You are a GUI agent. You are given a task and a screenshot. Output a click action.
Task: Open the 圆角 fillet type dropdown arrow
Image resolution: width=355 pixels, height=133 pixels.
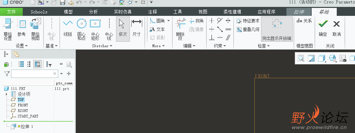[168, 21]
